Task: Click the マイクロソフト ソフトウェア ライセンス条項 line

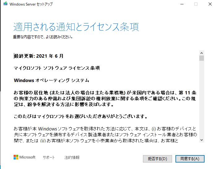Action: [57, 68]
